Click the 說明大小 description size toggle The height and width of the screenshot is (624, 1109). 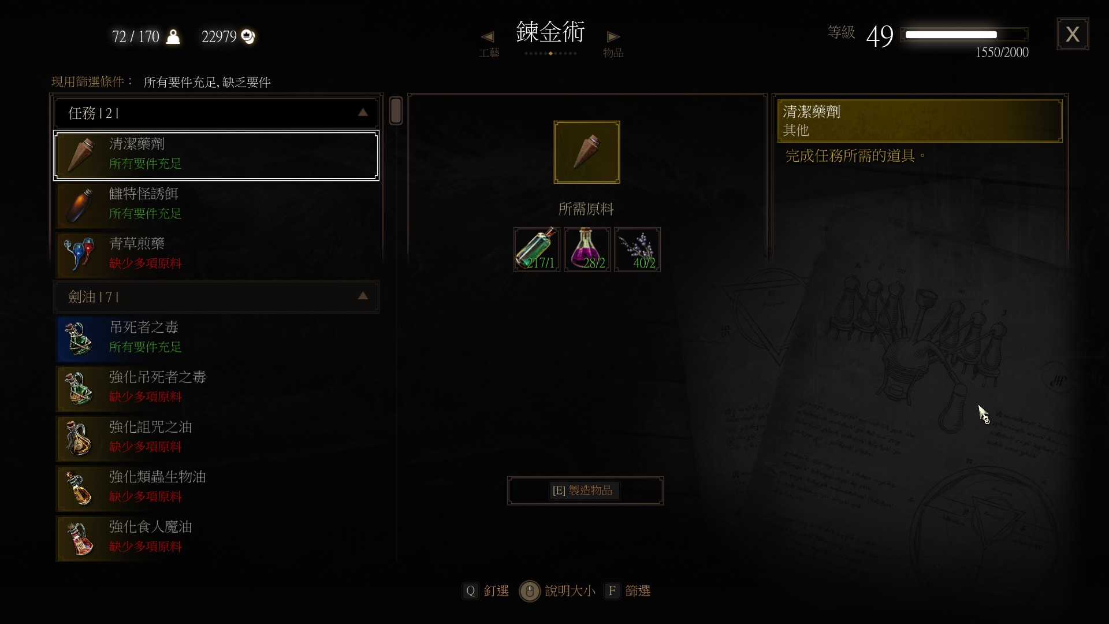coord(557,591)
